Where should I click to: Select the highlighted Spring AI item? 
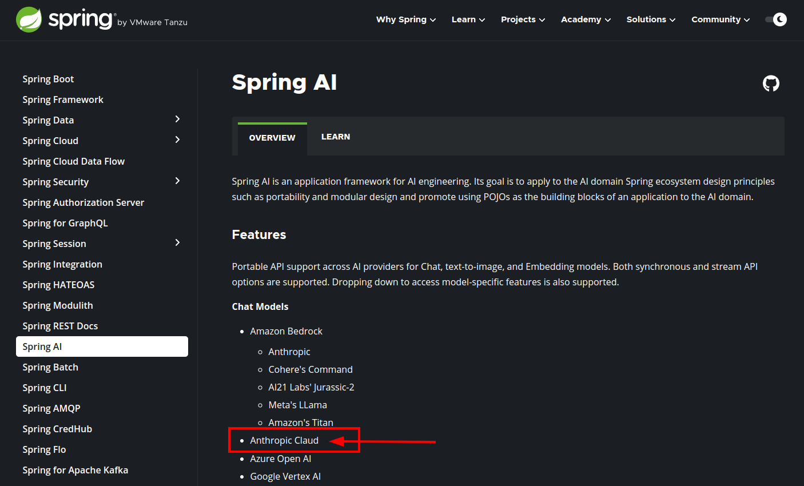(102, 346)
